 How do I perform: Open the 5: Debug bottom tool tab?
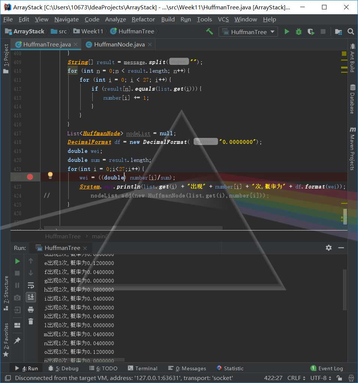click(x=63, y=368)
